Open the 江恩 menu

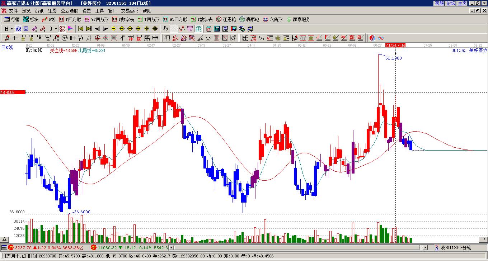(x=52, y=11)
